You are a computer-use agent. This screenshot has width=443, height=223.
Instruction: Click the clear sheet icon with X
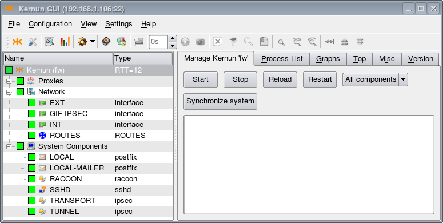[x=218, y=42]
